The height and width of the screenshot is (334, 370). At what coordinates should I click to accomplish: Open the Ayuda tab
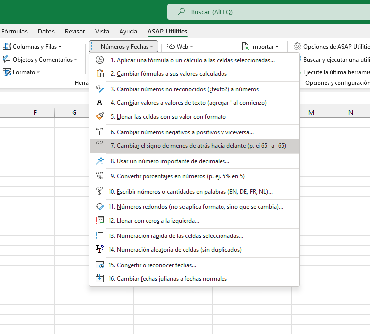tap(128, 31)
